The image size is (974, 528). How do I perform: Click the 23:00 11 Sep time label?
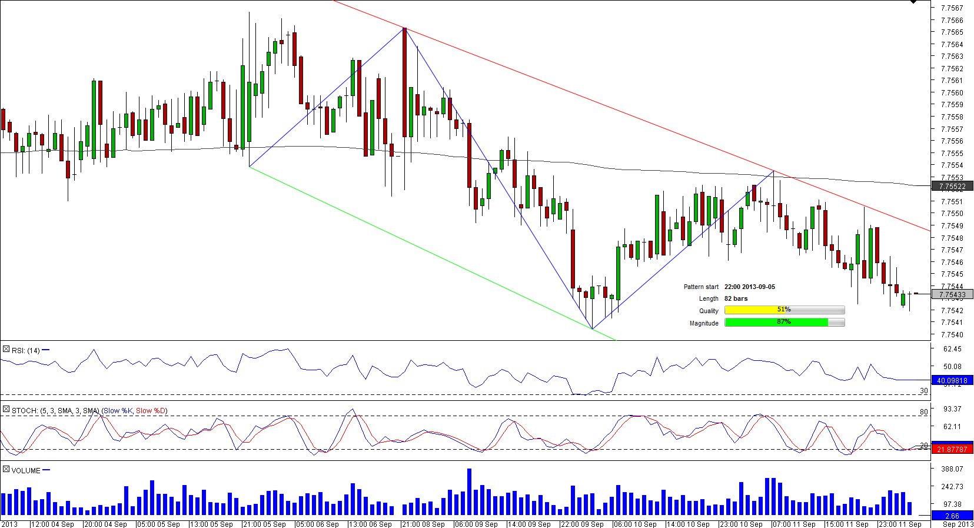click(x=900, y=524)
